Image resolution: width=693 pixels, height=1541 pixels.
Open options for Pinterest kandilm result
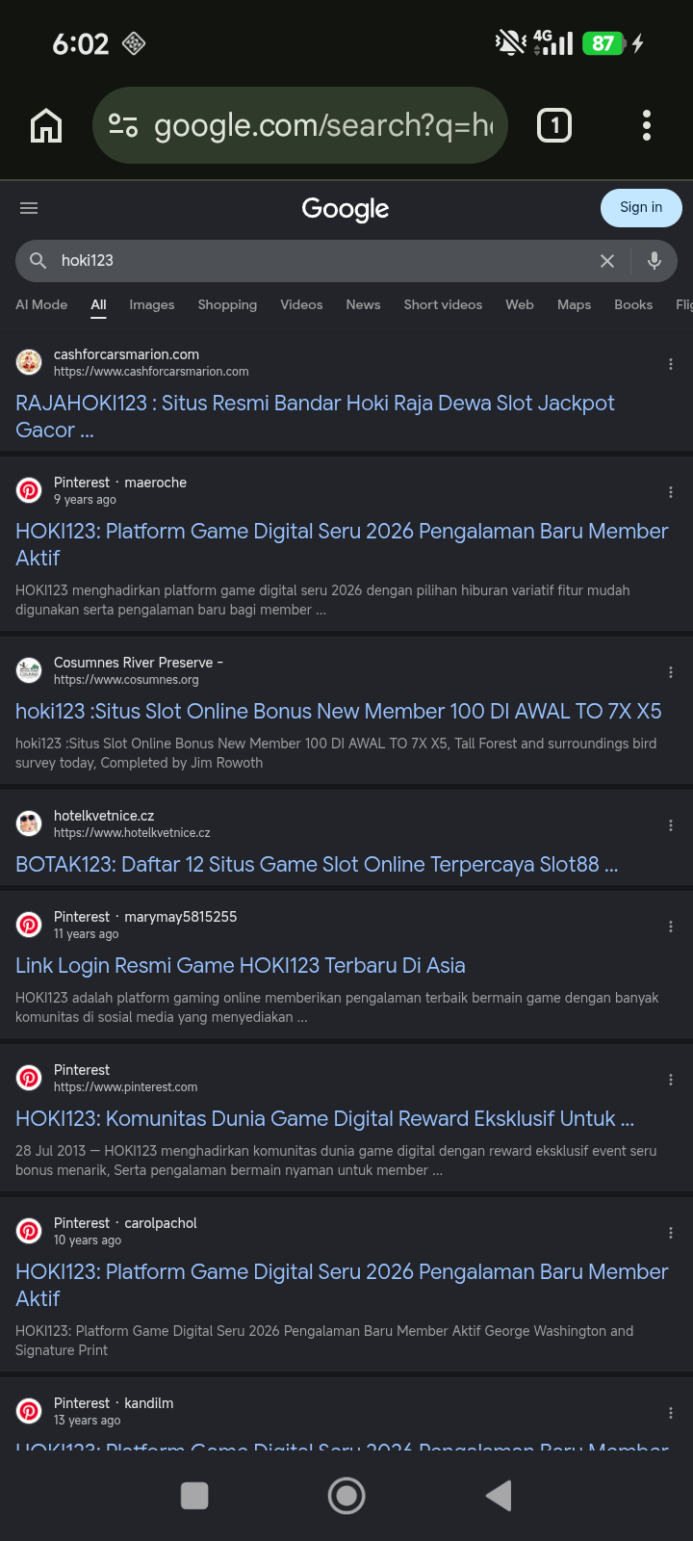coord(671,1413)
